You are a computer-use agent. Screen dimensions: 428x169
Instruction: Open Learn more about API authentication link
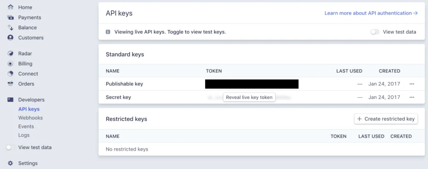point(371,13)
